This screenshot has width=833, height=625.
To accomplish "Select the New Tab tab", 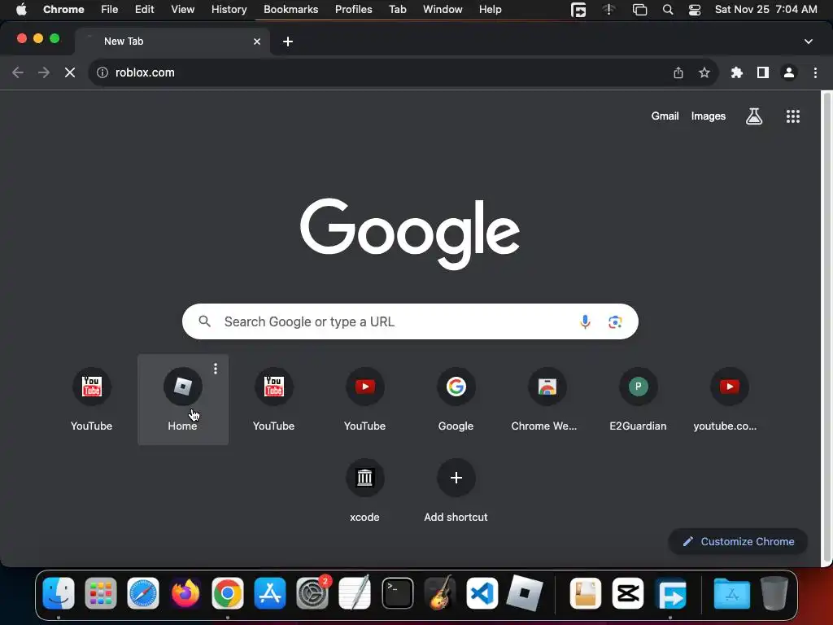I will coord(172,41).
